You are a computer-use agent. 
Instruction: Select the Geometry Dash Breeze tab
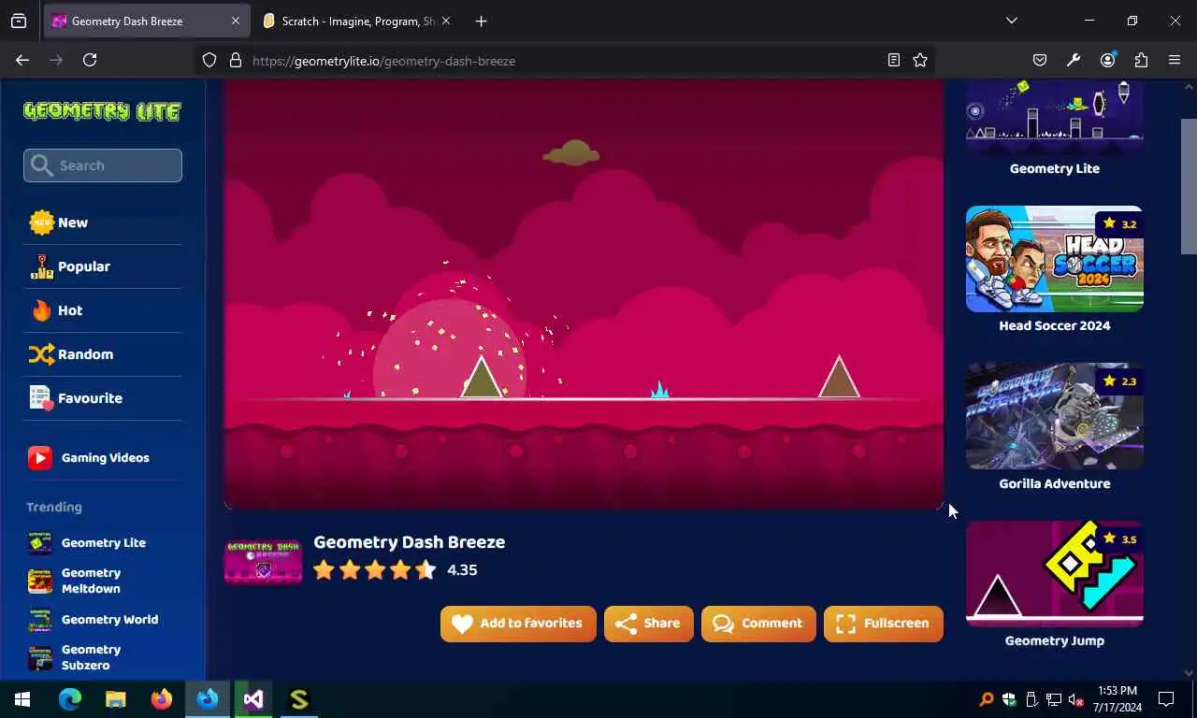point(146,21)
